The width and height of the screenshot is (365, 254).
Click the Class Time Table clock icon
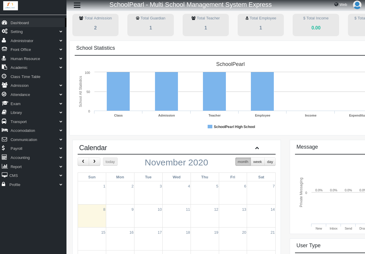4,76
